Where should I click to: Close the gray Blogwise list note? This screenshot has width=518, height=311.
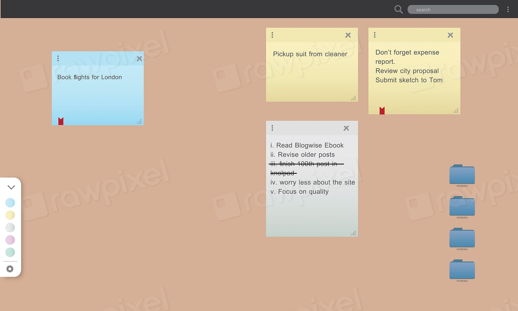[x=346, y=128]
